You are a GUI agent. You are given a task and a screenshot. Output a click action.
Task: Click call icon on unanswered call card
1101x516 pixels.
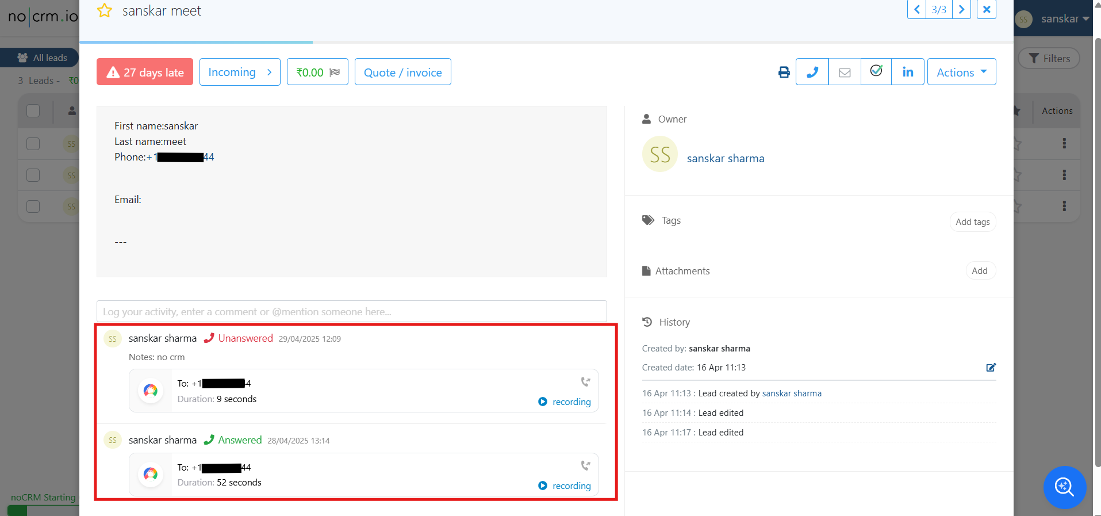pos(585,382)
